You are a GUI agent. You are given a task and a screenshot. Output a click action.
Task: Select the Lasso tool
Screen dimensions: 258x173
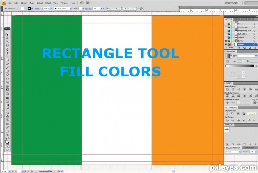pyautogui.click(x=7, y=45)
